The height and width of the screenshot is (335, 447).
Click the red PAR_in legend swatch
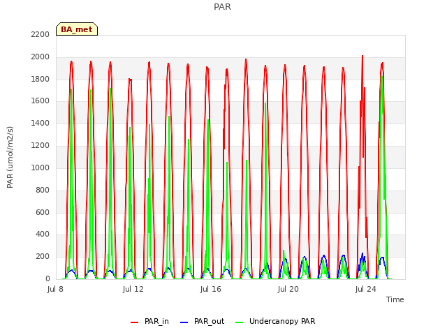tap(134, 322)
